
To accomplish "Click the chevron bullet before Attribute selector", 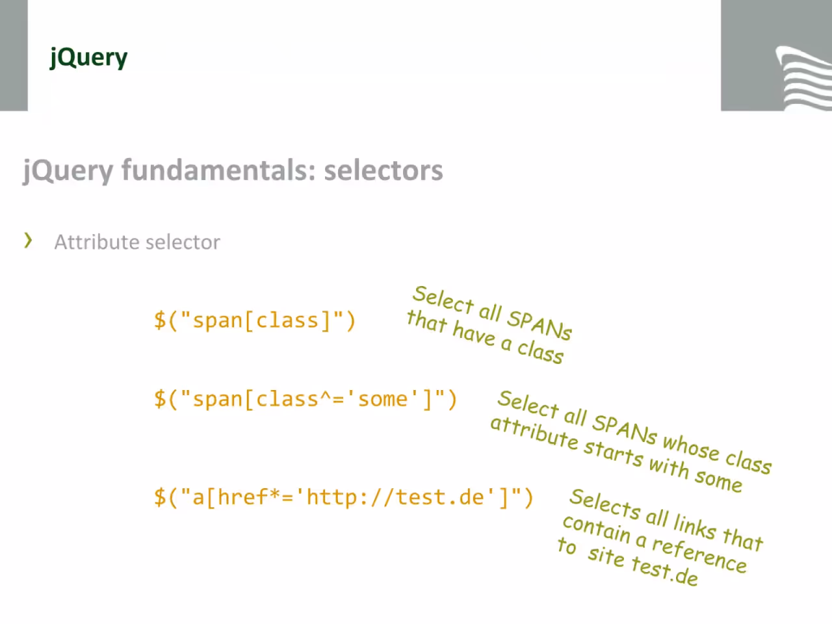I will [x=28, y=240].
